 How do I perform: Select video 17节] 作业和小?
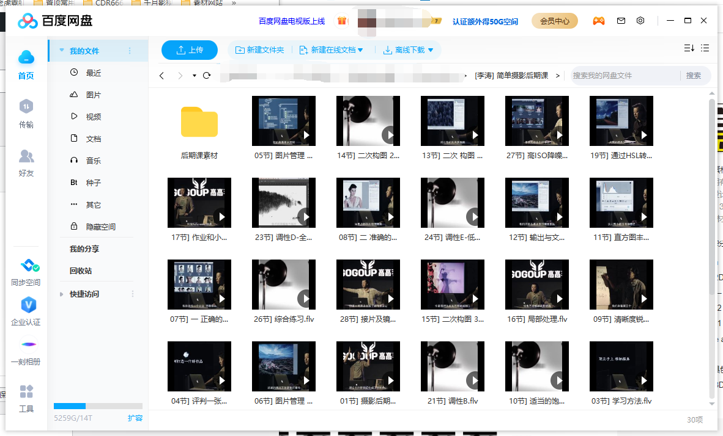tap(199, 203)
